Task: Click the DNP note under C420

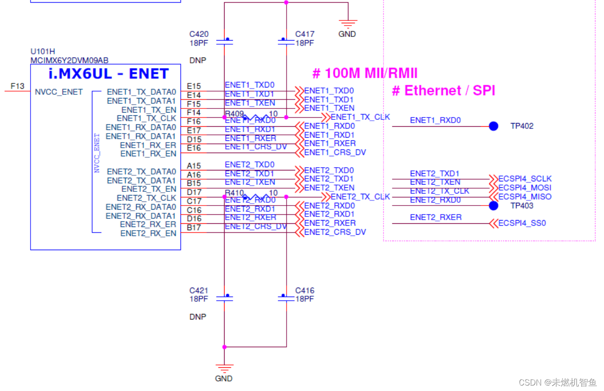Action: [198, 60]
